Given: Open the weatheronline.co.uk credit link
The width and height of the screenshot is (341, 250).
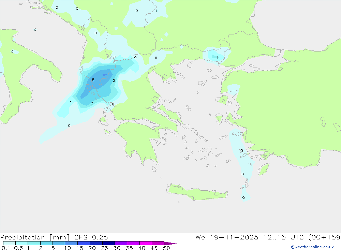Looking at the screenshot, I should (x=312, y=247).
